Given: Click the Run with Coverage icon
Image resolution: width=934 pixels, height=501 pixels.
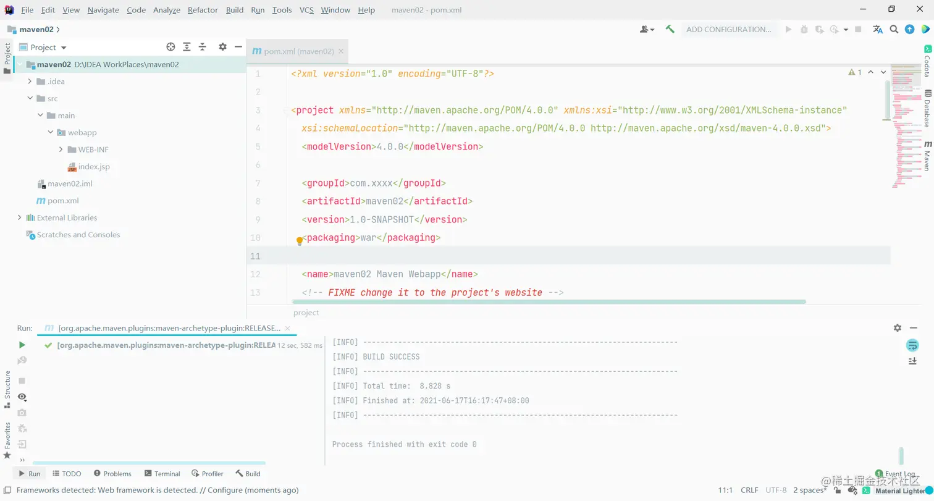Looking at the screenshot, I should click(819, 29).
